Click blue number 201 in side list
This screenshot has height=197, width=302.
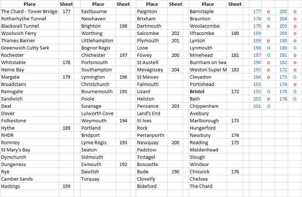(x=257, y=106)
